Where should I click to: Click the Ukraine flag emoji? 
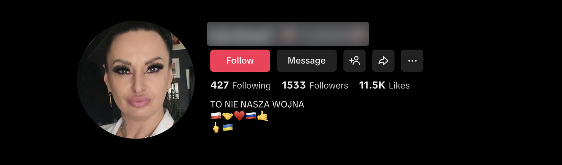click(x=228, y=127)
